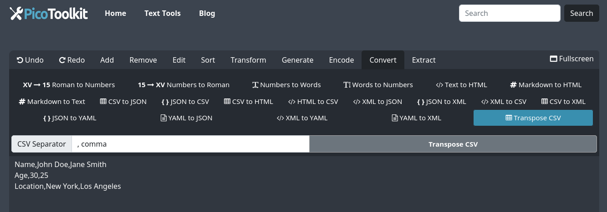Open the JSON to CSV tool
The image size is (607, 212).
(185, 102)
